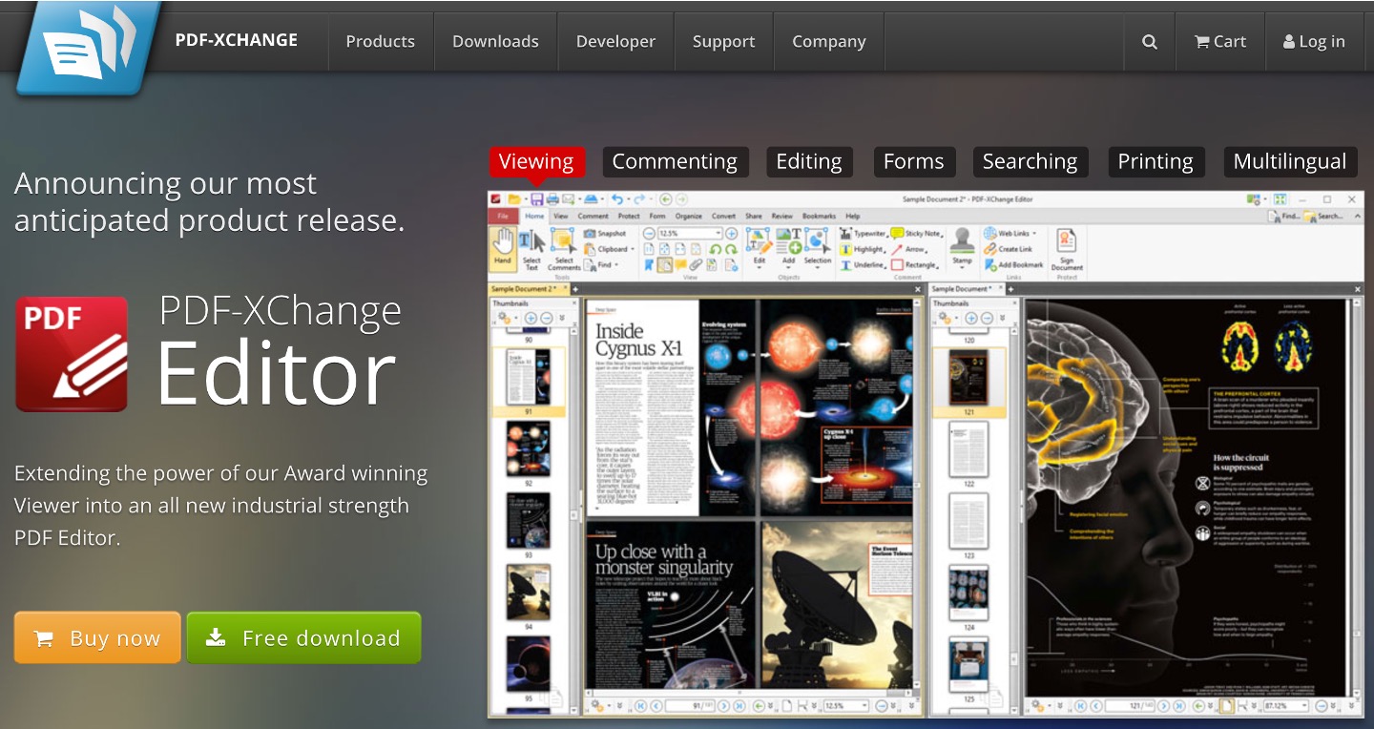Open the Add objects dropdown
1374x729 pixels.
(x=788, y=247)
